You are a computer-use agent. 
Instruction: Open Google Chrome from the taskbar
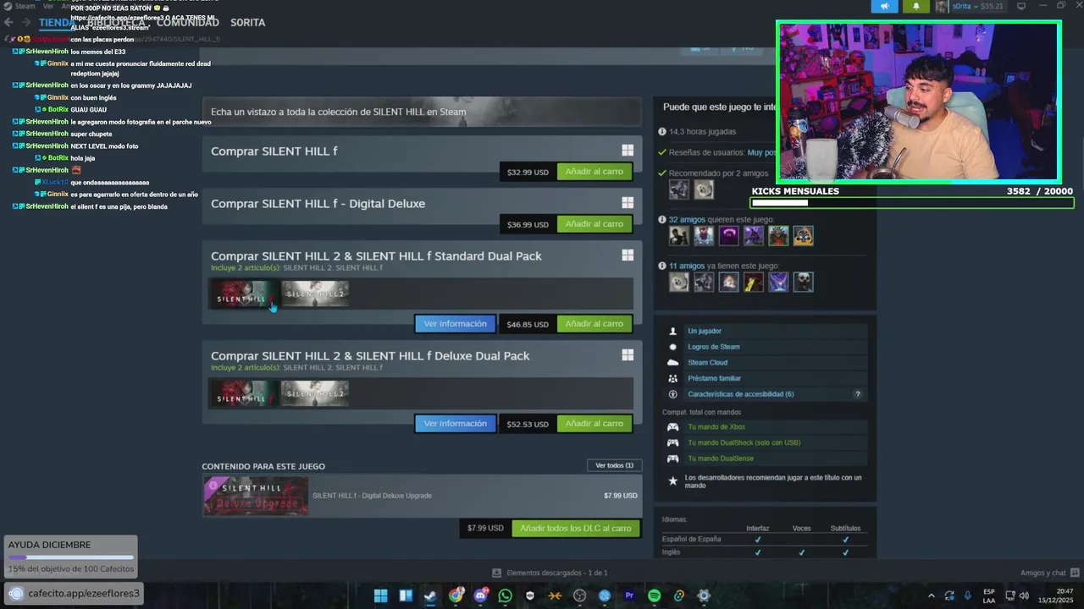(456, 595)
